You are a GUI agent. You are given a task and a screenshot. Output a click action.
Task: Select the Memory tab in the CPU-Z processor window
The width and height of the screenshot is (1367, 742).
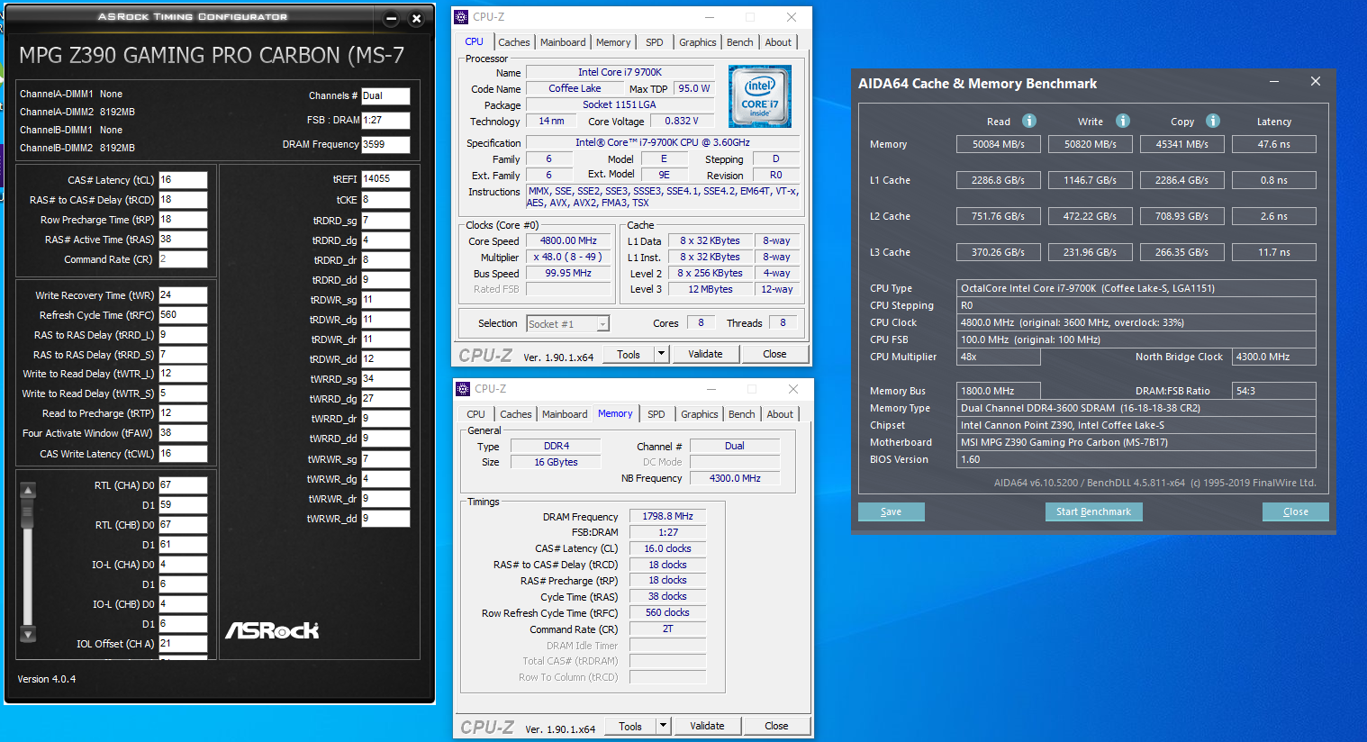(613, 42)
